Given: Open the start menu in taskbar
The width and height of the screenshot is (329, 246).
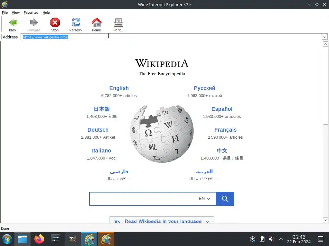Looking at the screenshot, I should pyautogui.click(x=7, y=239).
